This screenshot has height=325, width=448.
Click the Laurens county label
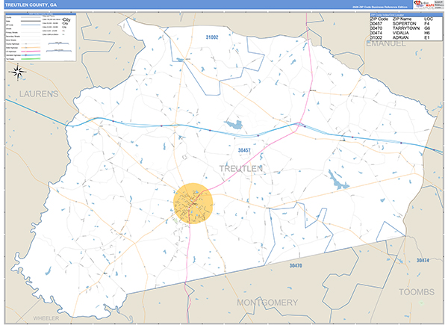pyautogui.click(x=38, y=94)
